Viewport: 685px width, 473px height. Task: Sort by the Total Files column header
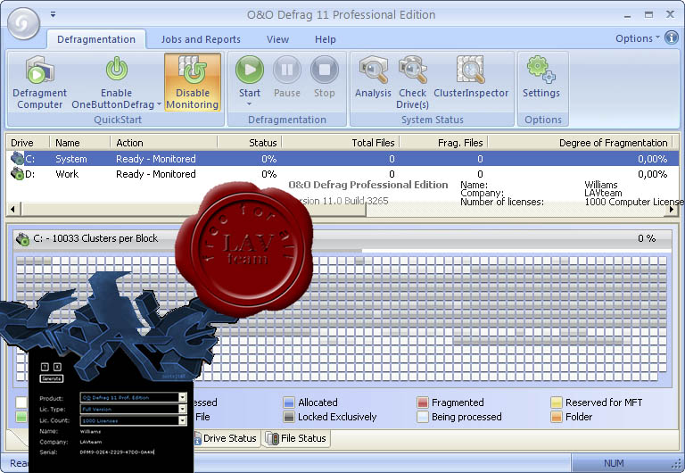pos(341,143)
